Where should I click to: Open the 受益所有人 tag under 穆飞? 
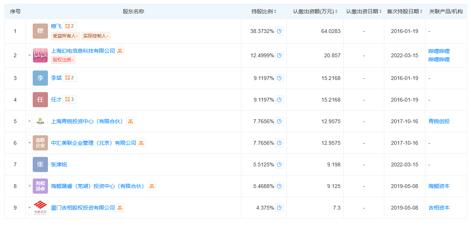tap(65, 36)
